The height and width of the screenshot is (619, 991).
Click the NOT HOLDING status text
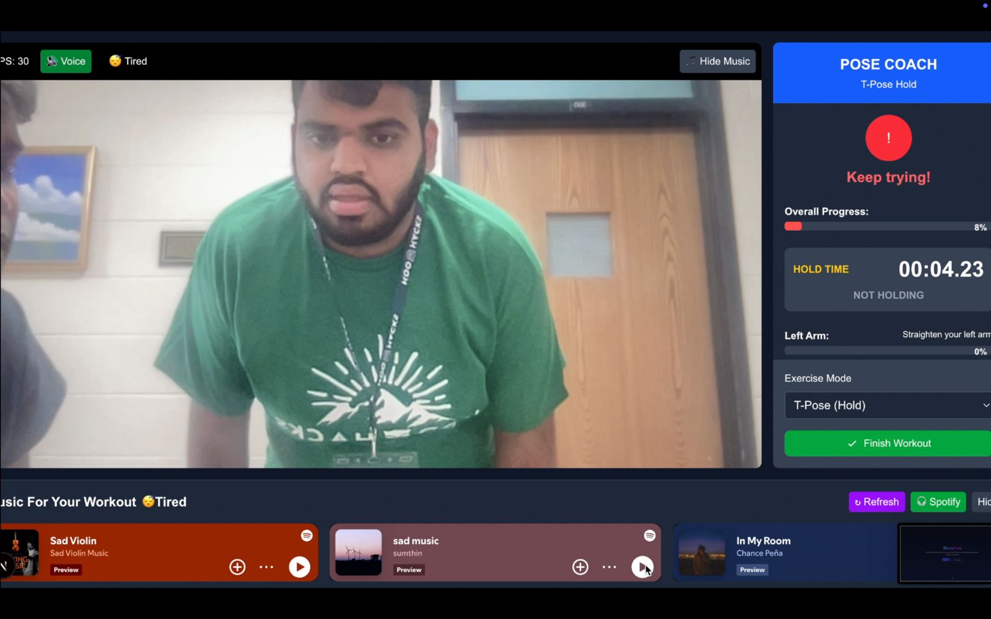click(x=888, y=295)
